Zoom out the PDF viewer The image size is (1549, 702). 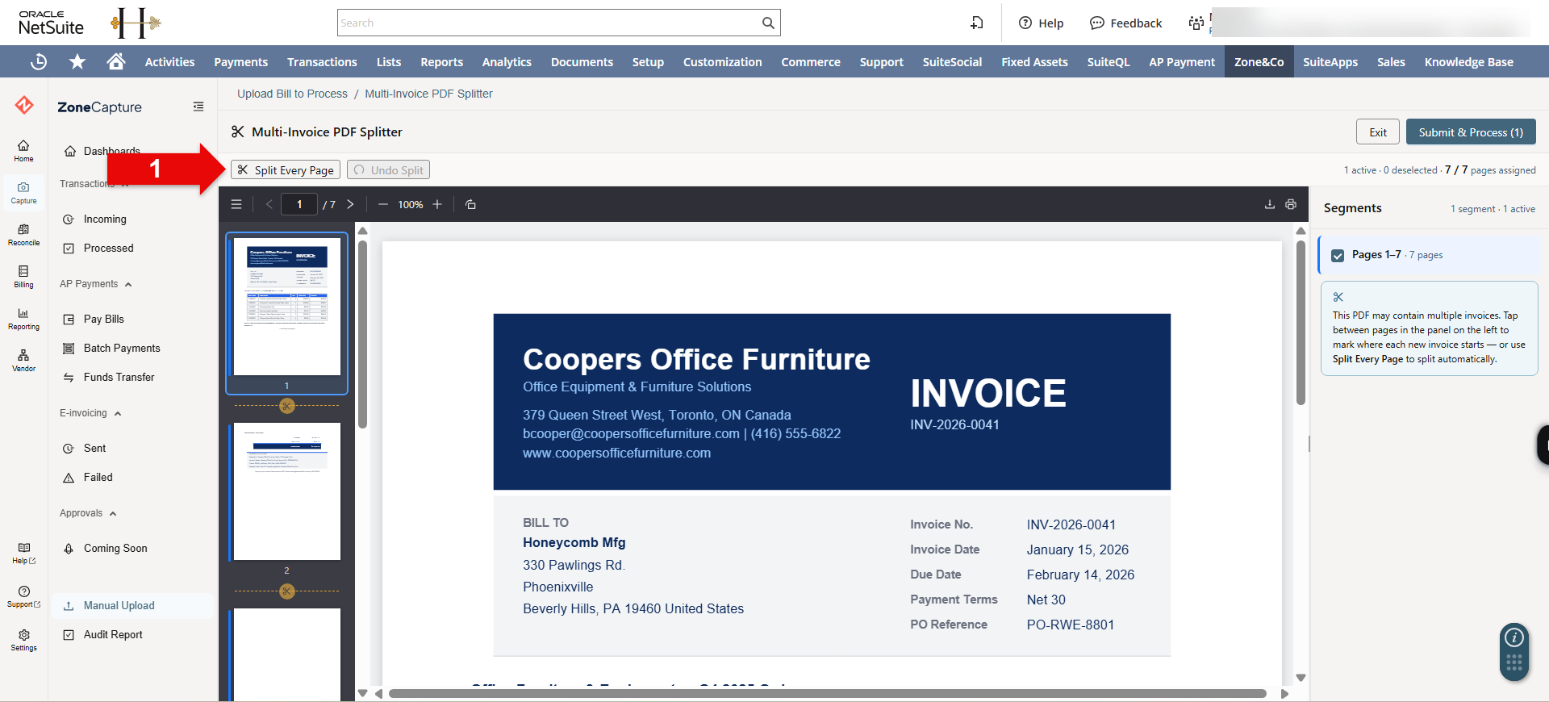click(383, 204)
